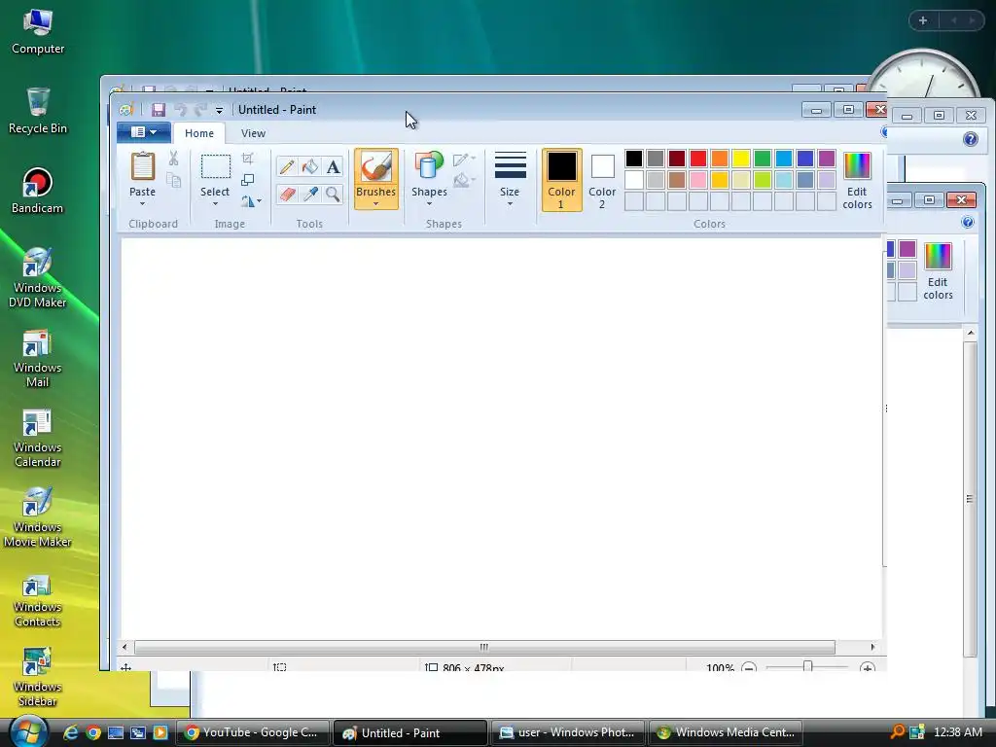Viewport: 996px width, 747px height.
Task: Select the Pencil tool
Action: (287, 167)
